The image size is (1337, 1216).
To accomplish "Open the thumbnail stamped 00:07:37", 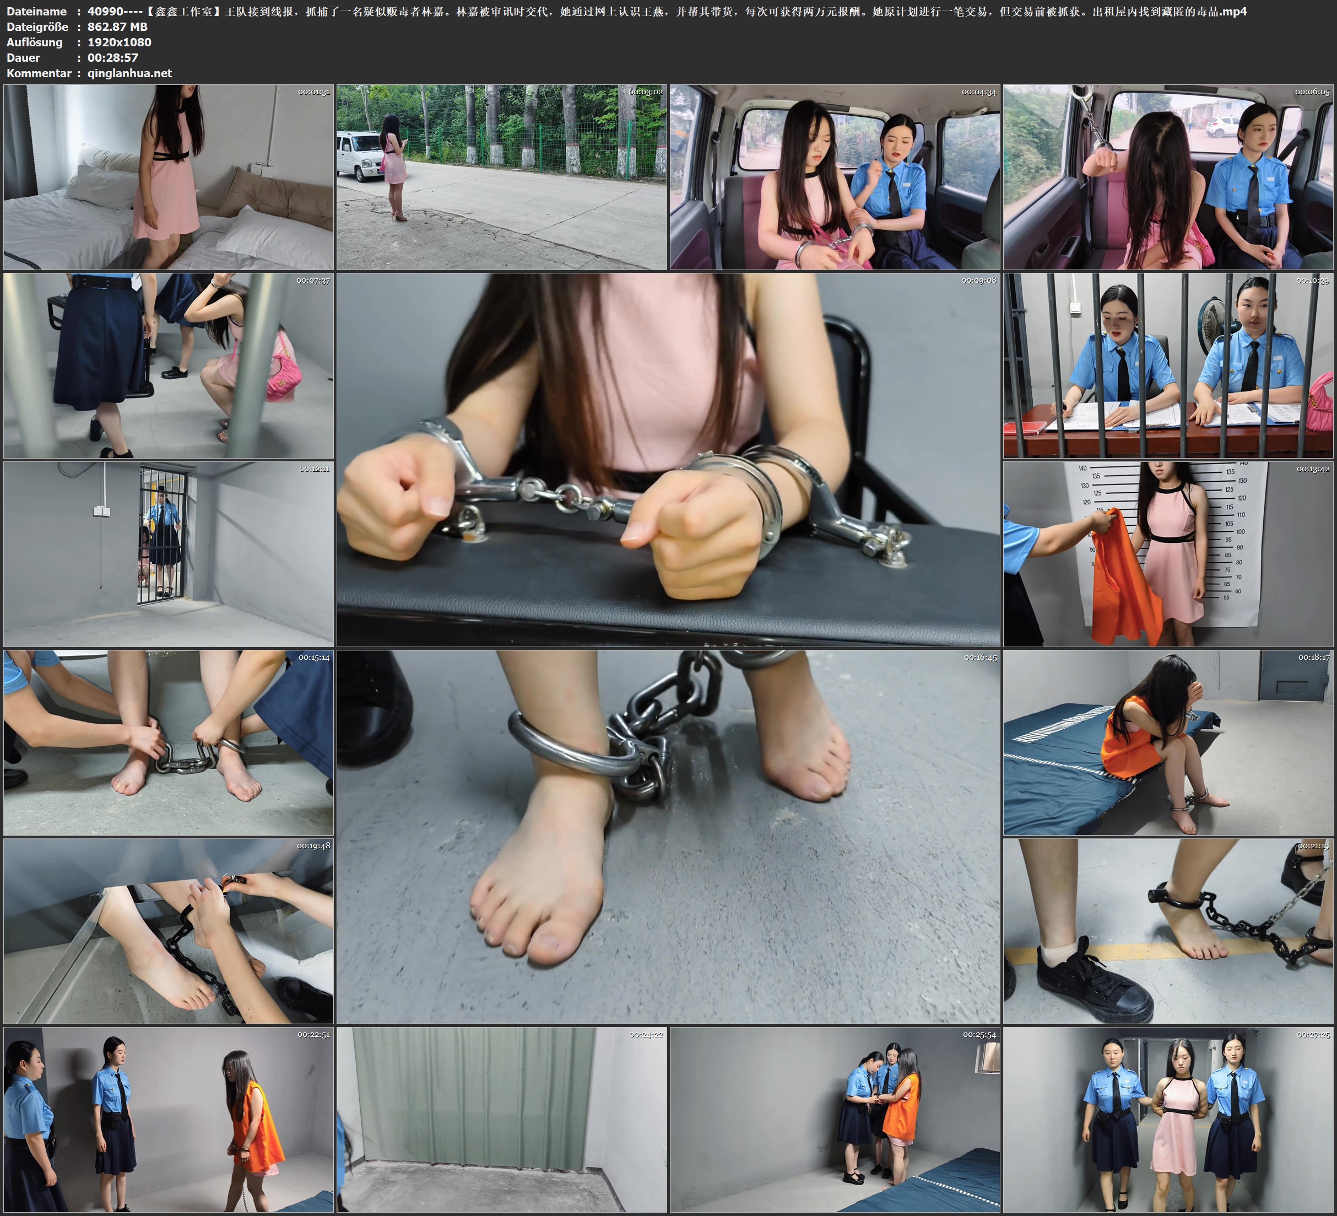I will 169,365.
